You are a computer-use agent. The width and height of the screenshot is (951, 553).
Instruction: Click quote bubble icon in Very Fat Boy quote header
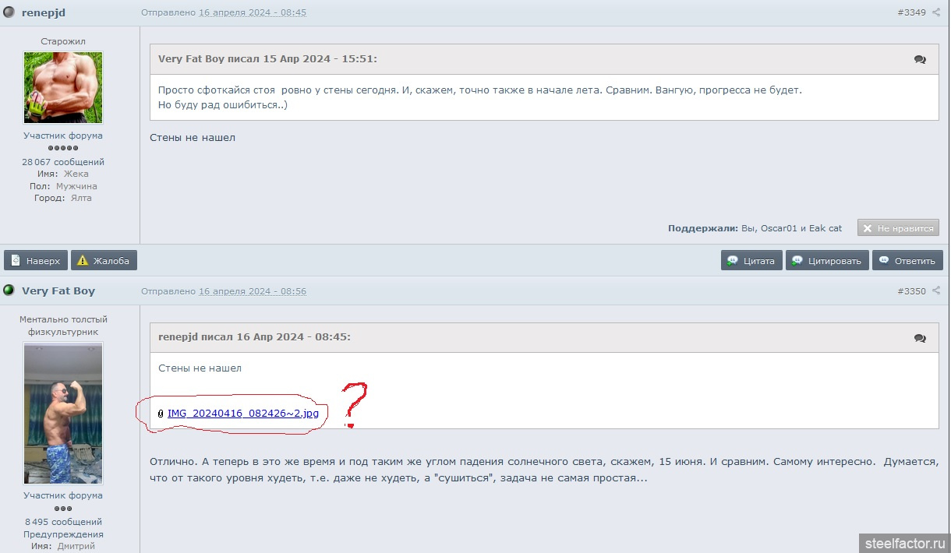[x=920, y=59]
